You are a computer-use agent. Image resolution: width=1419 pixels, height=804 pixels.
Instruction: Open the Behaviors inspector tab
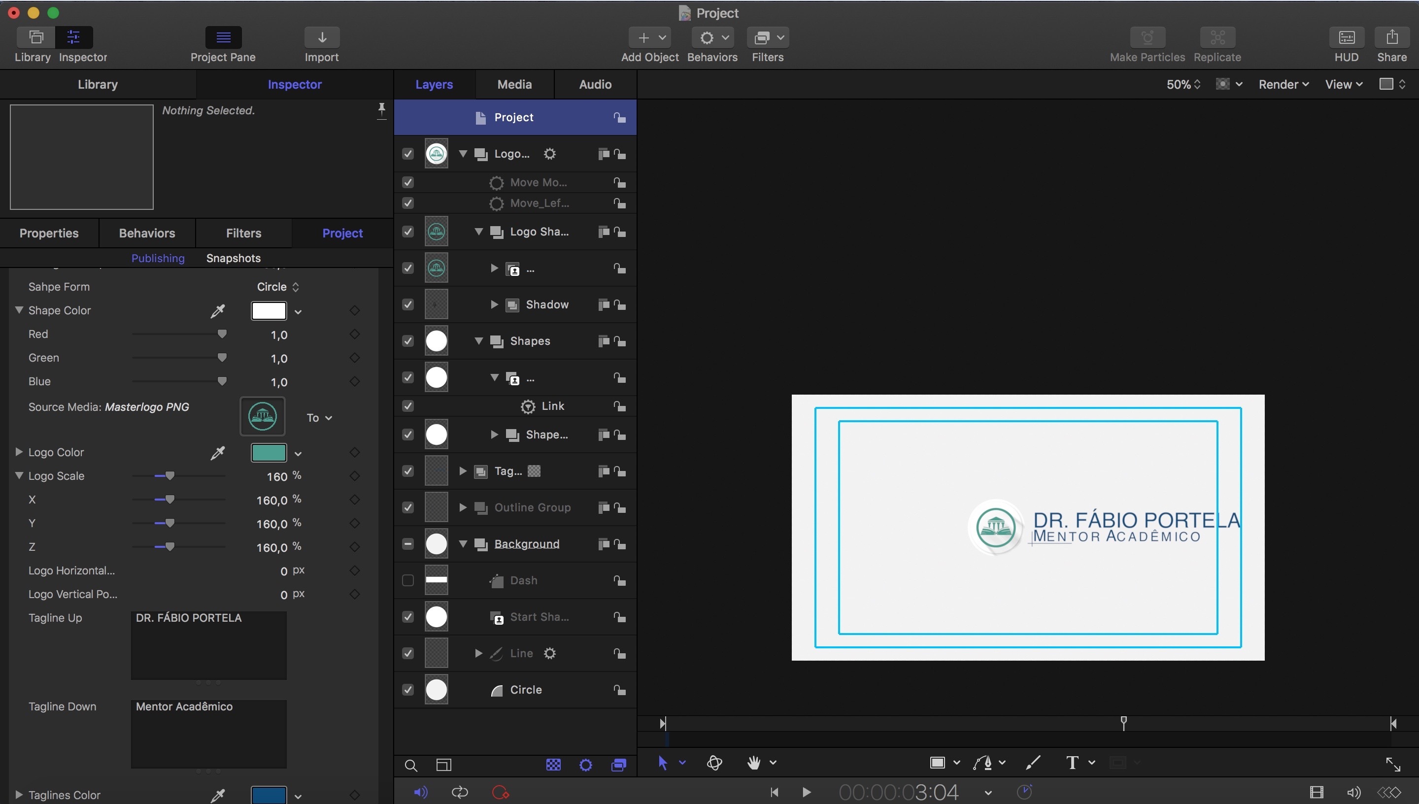click(147, 233)
